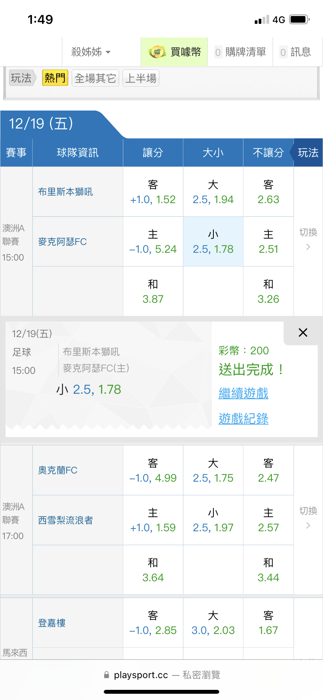Tap the lock icon in address bar
The image size is (323, 700).
pos(106,675)
